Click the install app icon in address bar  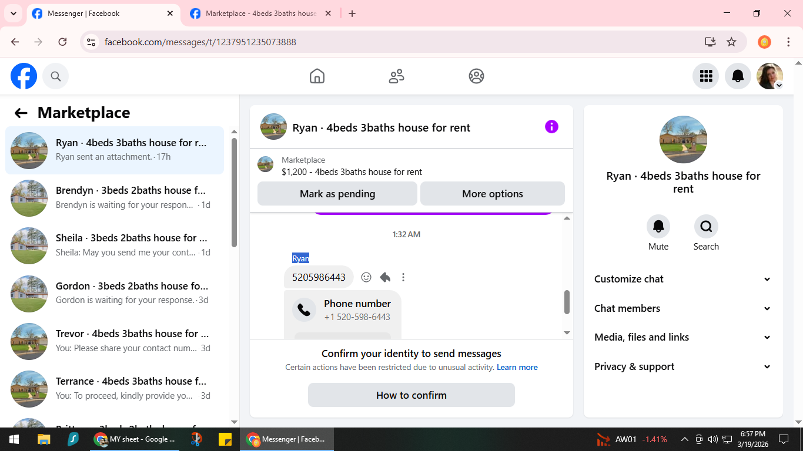(x=710, y=42)
